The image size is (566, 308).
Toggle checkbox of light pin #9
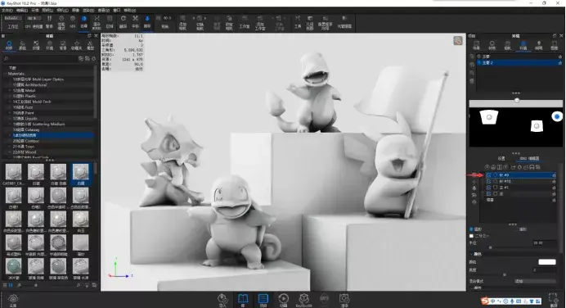[x=489, y=175]
